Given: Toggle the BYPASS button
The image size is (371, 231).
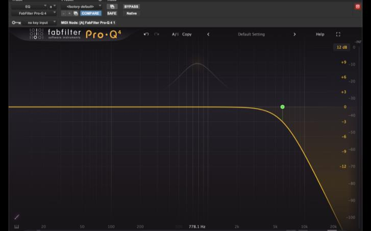Looking at the screenshot, I should point(131,7).
